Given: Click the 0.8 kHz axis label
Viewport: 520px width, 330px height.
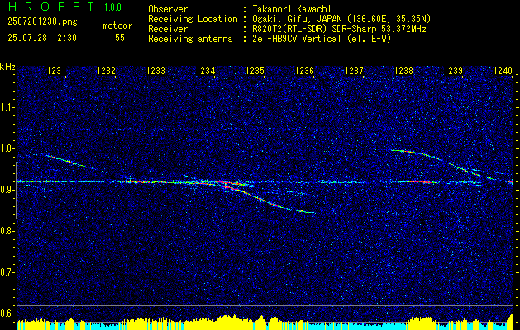Looking at the screenshot, I should pyautogui.click(x=7, y=231).
